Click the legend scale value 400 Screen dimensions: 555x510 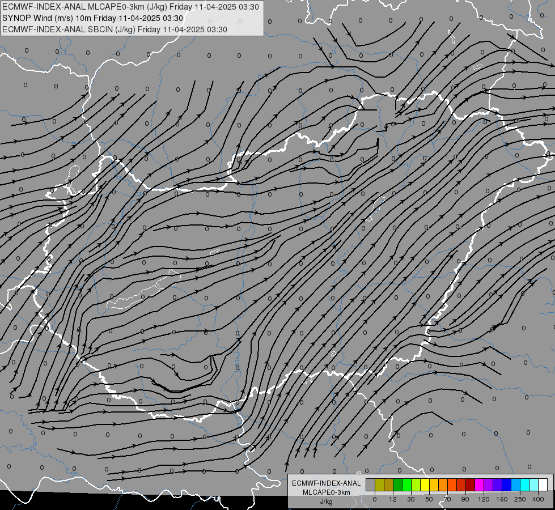[538, 499]
